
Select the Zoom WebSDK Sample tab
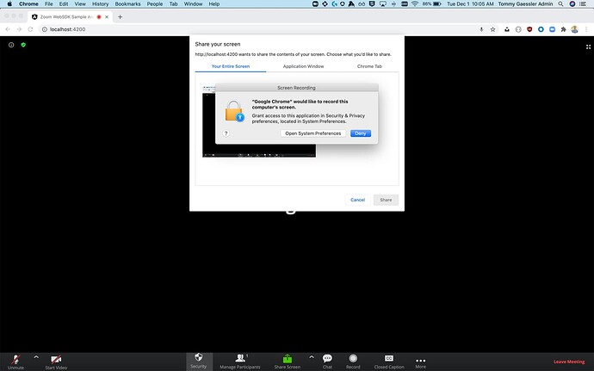click(x=66, y=17)
